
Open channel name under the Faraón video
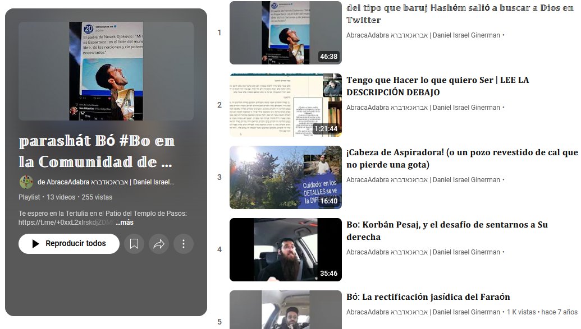click(423, 312)
